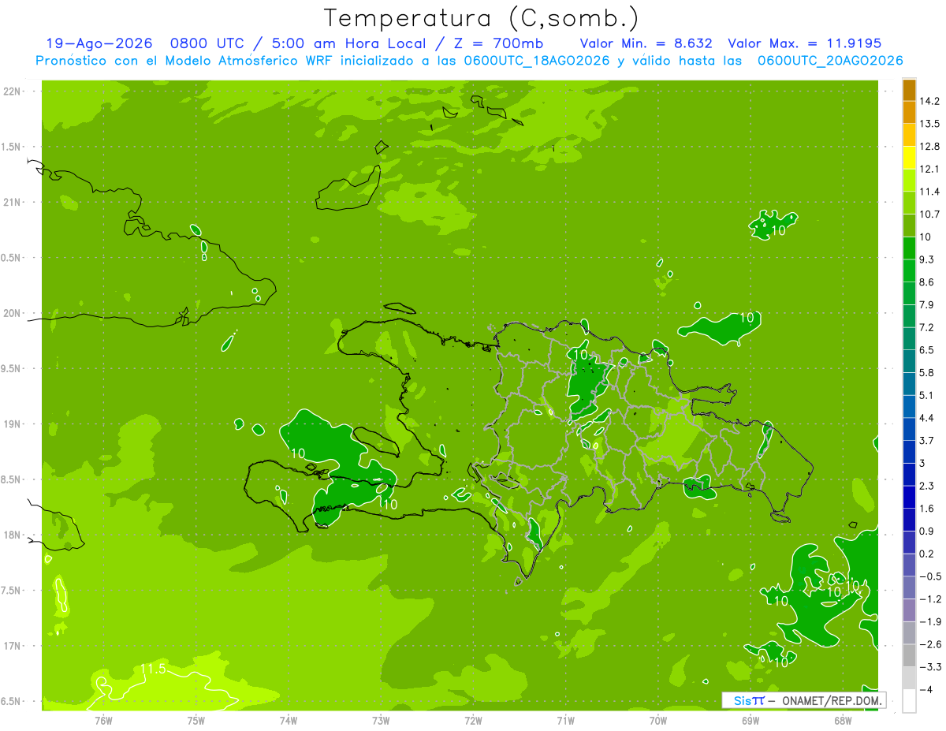Click the '19N' latitude label
946x731 pixels.
(x=12, y=424)
